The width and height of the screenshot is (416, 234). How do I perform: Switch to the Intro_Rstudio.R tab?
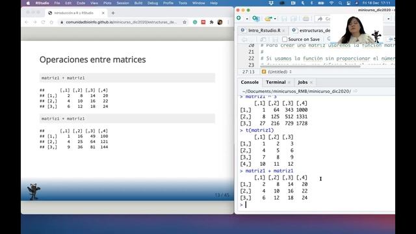tap(265, 31)
